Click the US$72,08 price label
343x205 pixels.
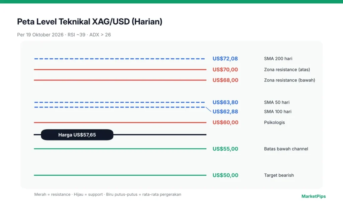[225, 59]
